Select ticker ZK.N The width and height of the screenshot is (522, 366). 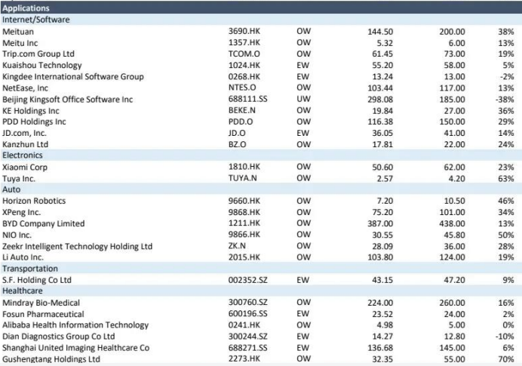pos(237,246)
